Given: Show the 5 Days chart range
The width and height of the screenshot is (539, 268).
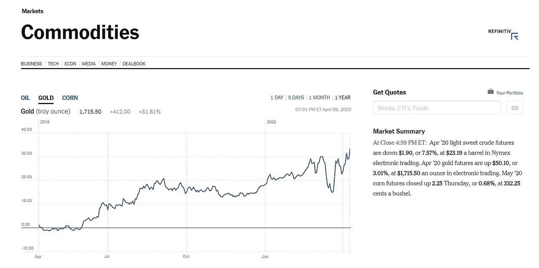Looking at the screenshot, I should tap(296, 97).
